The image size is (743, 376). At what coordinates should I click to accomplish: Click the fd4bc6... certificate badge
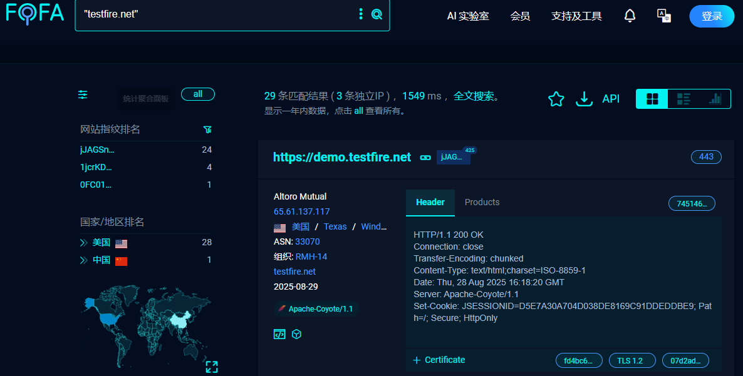[579, 360]
